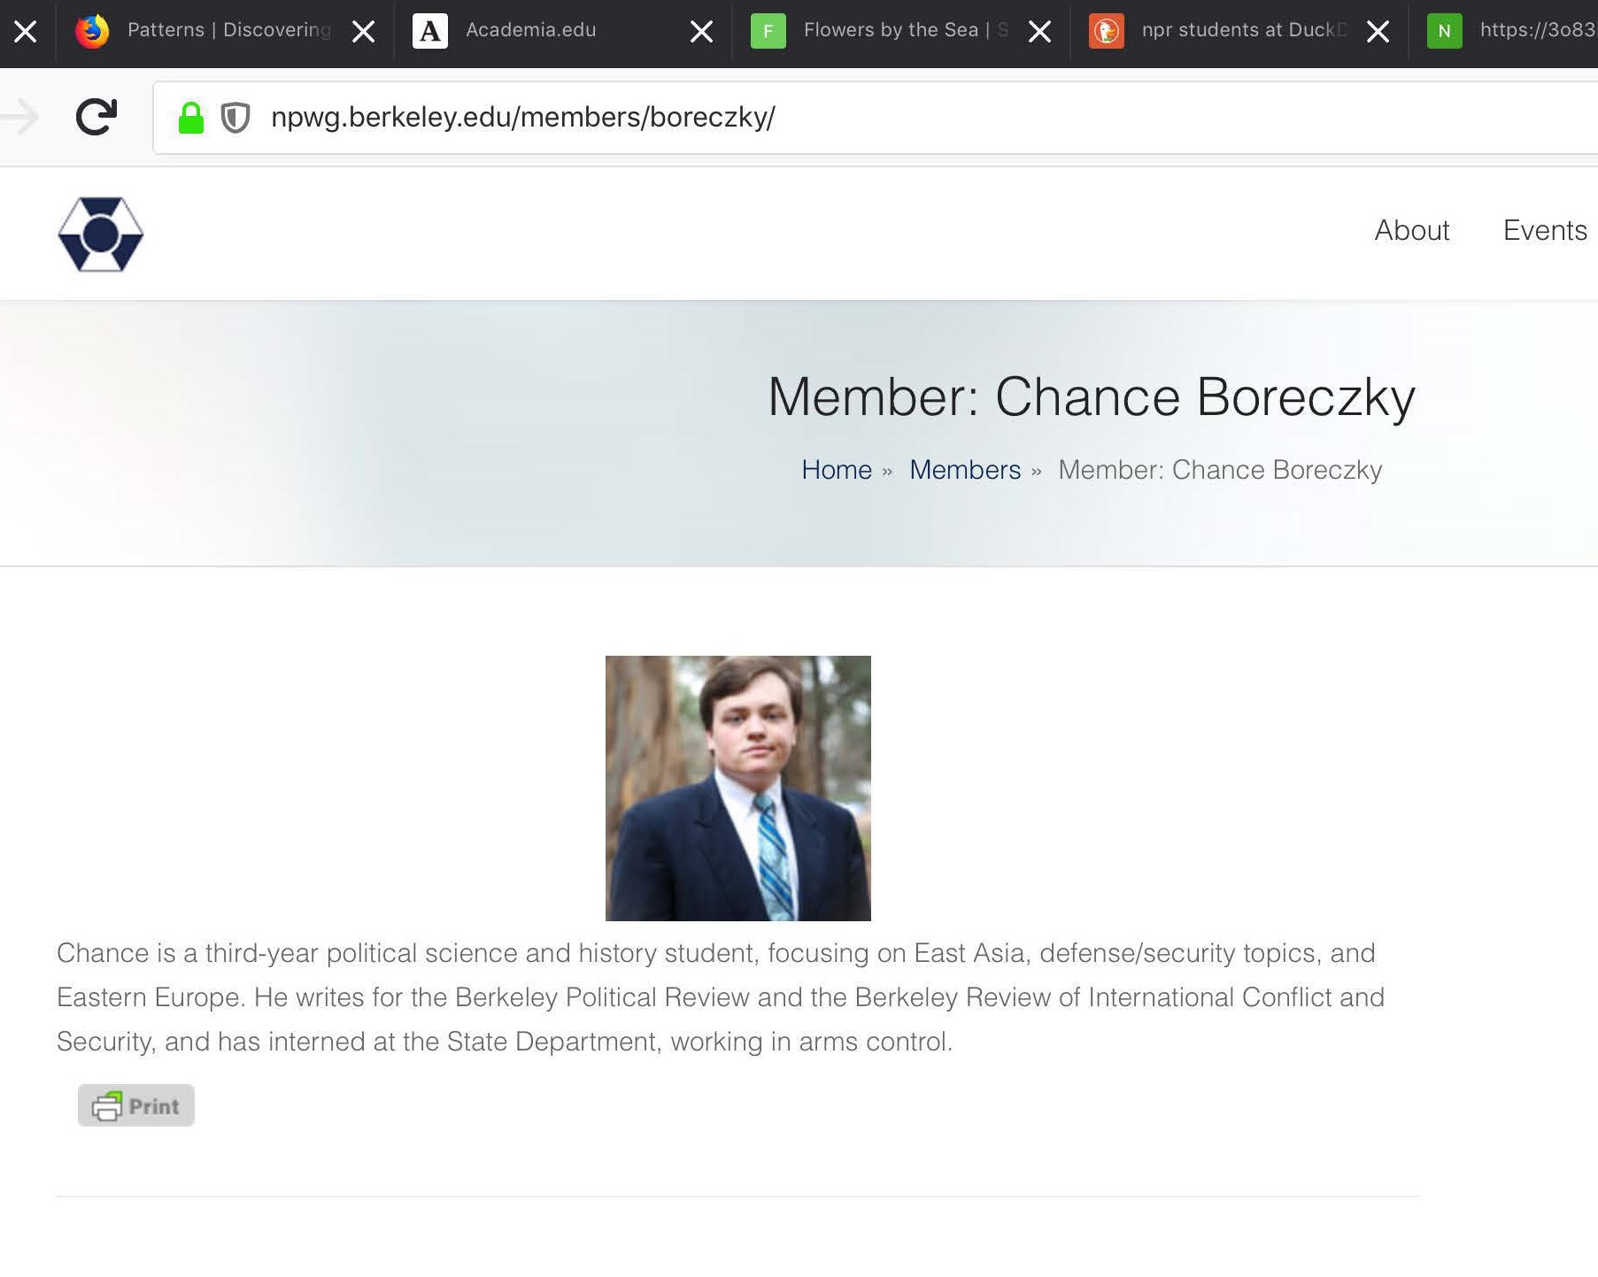Image resolution: width=1598 pixels, height=1277 pixels.
Task: Follow the Home breadcrumb link
Action: pos(837,470)
